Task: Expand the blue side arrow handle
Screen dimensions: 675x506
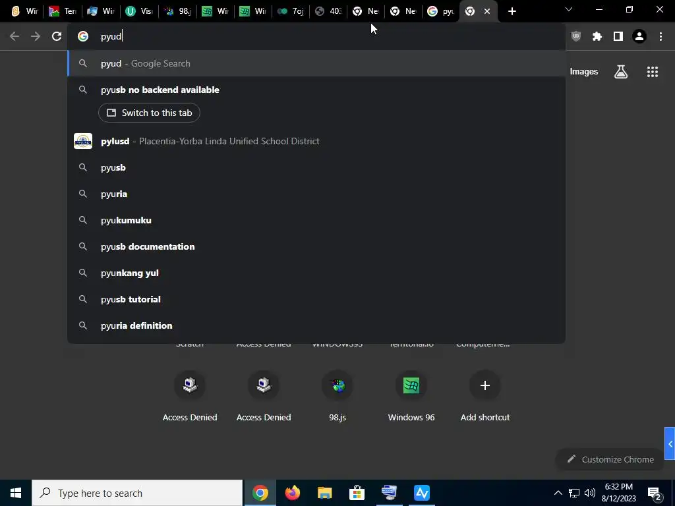Action: pyautogui.click(x=670, y=444)
